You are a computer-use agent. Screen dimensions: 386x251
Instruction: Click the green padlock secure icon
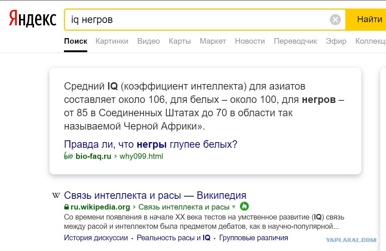(x=67, y=207)
